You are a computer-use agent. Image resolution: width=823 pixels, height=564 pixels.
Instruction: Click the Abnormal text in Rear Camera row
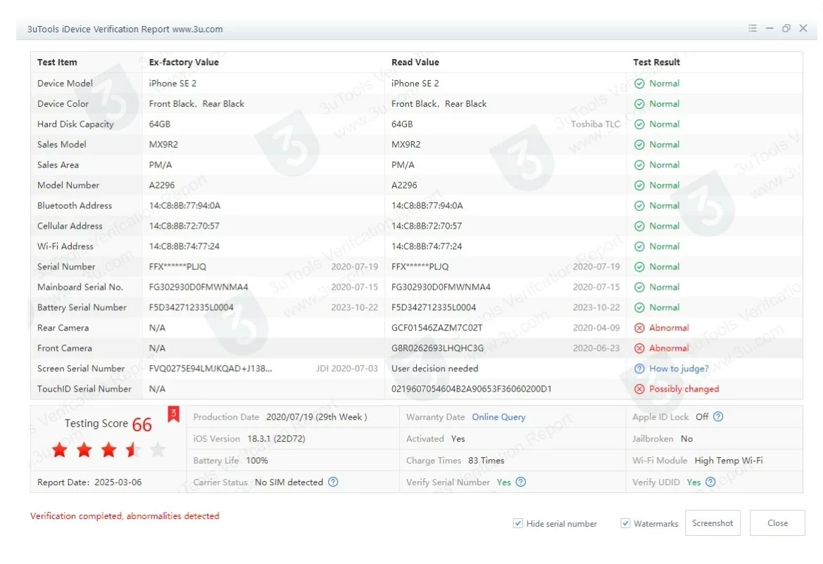(669, 328)
